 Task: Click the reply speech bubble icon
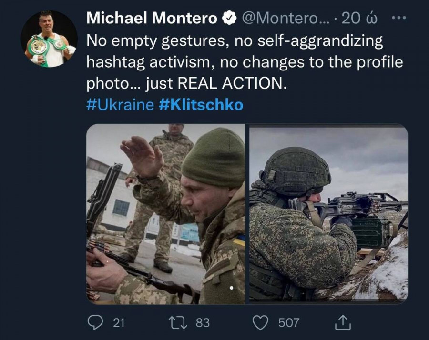[x=96, y=322]
